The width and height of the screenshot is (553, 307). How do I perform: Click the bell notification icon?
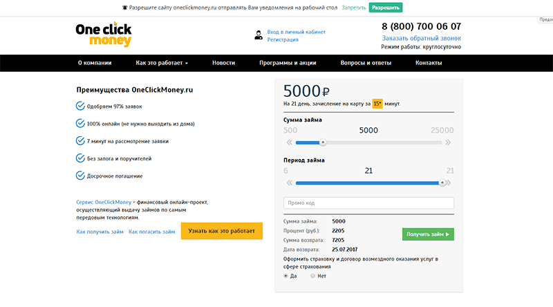pos(125,8)
